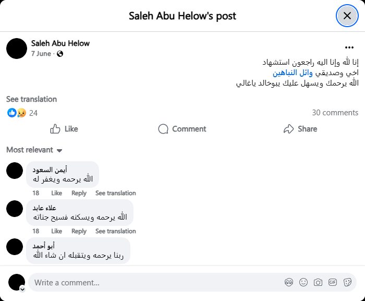Click the reaction emojis next to 24
Viewport: 365px width, 301px height.
click(17, 113)
